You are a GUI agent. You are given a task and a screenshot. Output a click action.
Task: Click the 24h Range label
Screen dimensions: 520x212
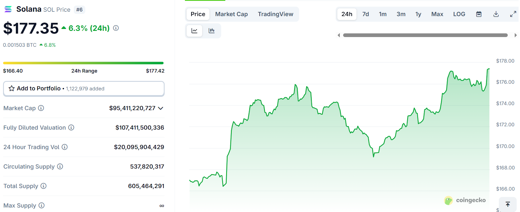pyautogui.click(x=84, y=71)
